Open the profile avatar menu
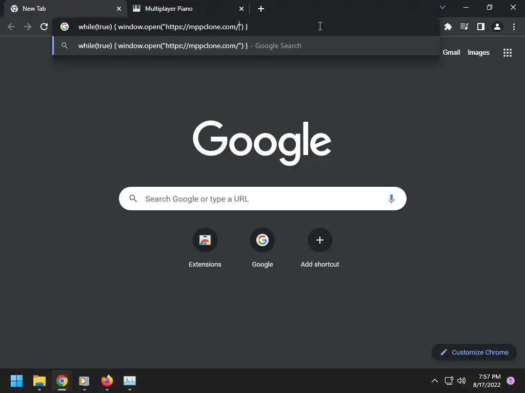Viewport: 525px width, 393px height. coord(497,27)
